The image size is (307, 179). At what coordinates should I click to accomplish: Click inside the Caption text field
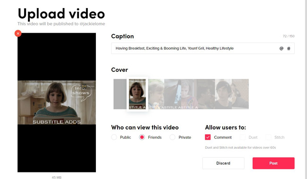[x=203, y=48]
